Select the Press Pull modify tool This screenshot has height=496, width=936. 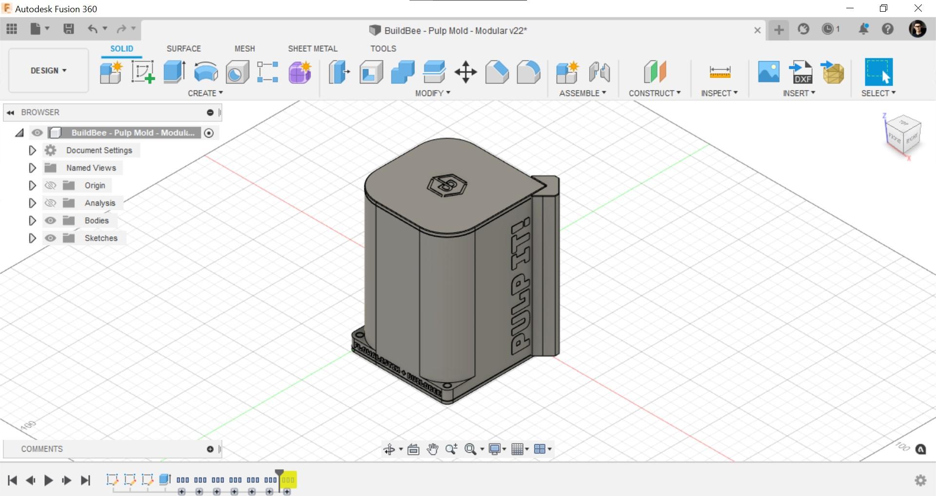tap(339, 72)
